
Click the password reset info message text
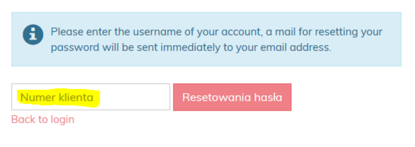216,39
